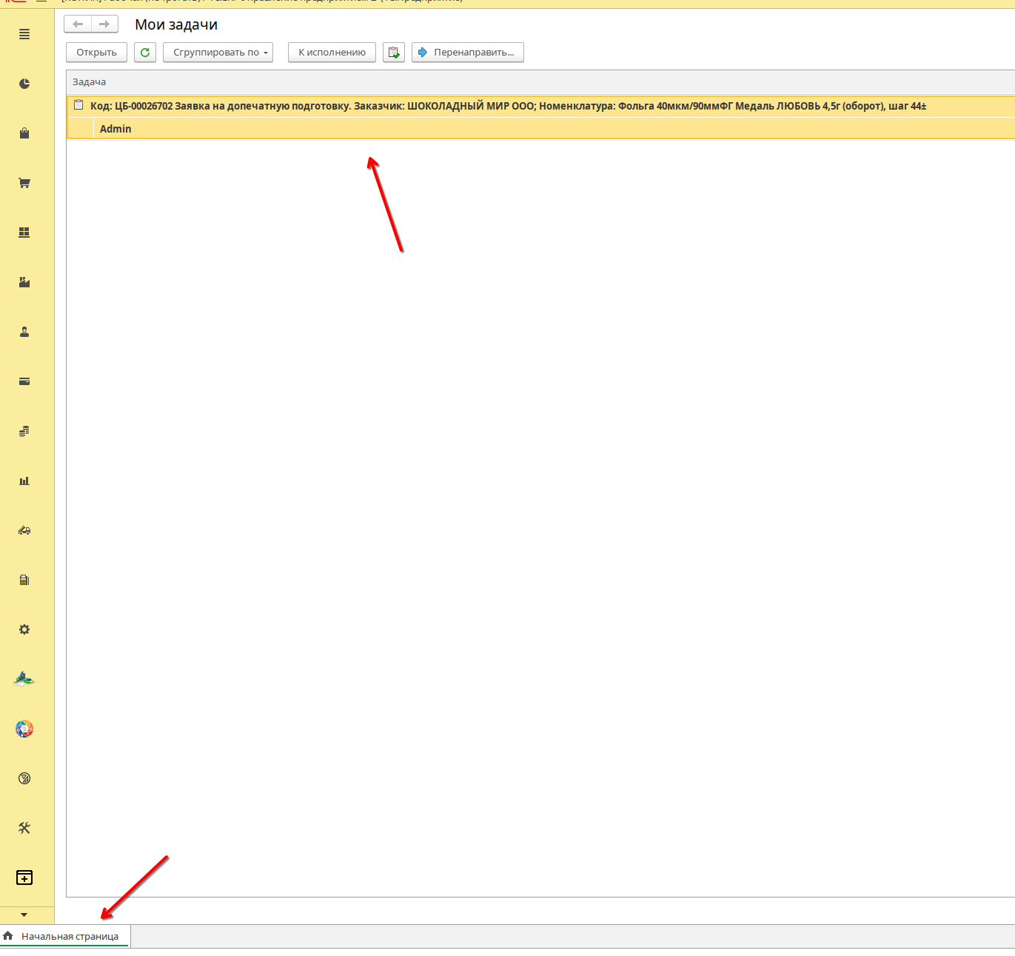Expand more sections with sidebar bottom arrow
This screenshot has height=956, width=1015.
[24, 915]
